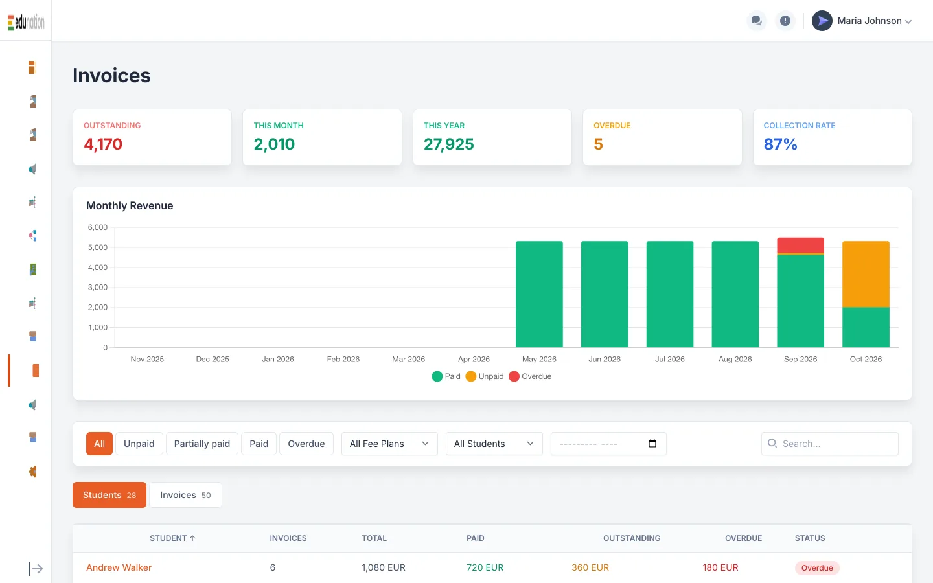
Task: Click the edunation logo
Action: pyautogui.click(x=26, y=22)
